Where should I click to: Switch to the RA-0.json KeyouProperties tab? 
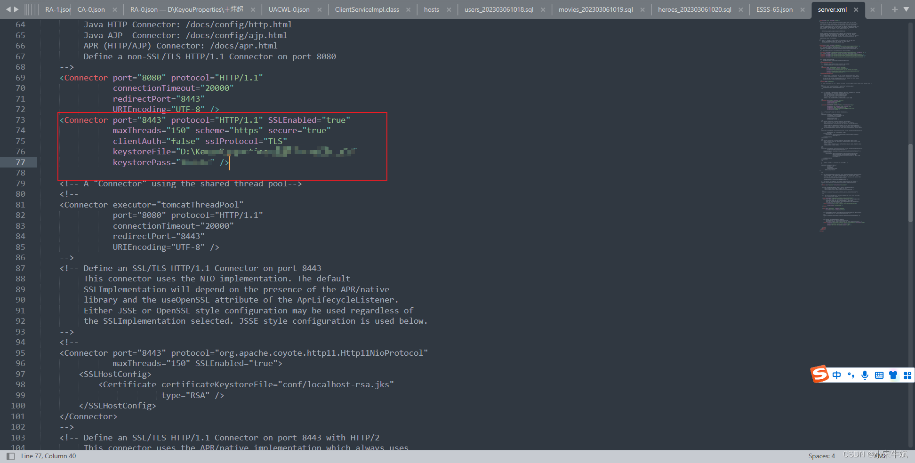[x=187, y=9]
